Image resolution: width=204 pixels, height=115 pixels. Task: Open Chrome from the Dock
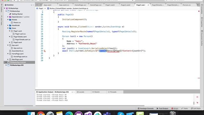tap(40, 113)
